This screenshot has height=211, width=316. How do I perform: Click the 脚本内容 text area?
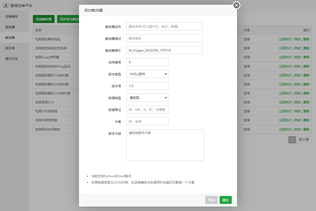point(165,145)
